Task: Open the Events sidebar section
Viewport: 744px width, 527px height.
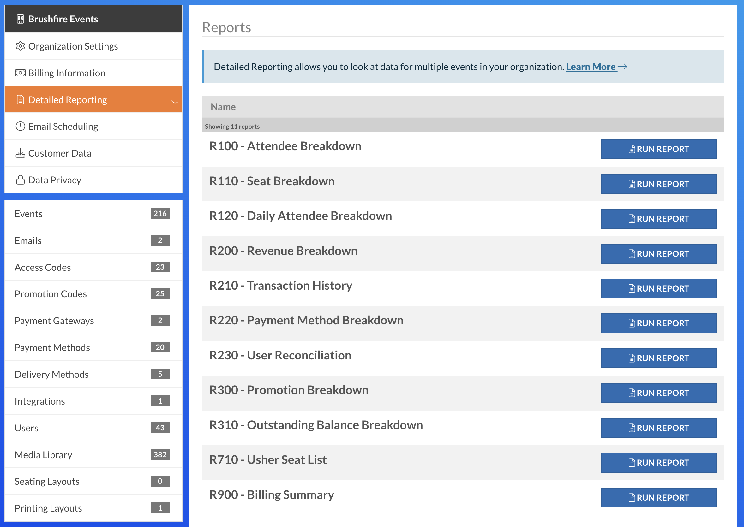Action: coord(28,214)
